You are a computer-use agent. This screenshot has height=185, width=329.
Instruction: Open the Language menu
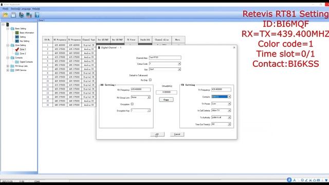[x=26, y=9]
